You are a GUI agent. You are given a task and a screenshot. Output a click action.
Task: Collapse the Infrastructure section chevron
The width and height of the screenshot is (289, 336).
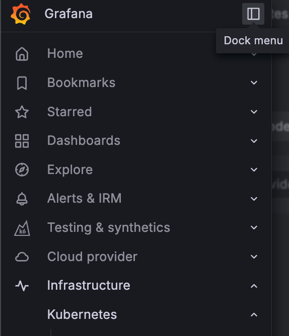pyautogui.click(x=254, y=286)
